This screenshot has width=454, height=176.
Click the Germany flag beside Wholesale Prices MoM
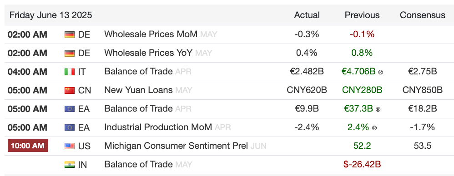70,34
